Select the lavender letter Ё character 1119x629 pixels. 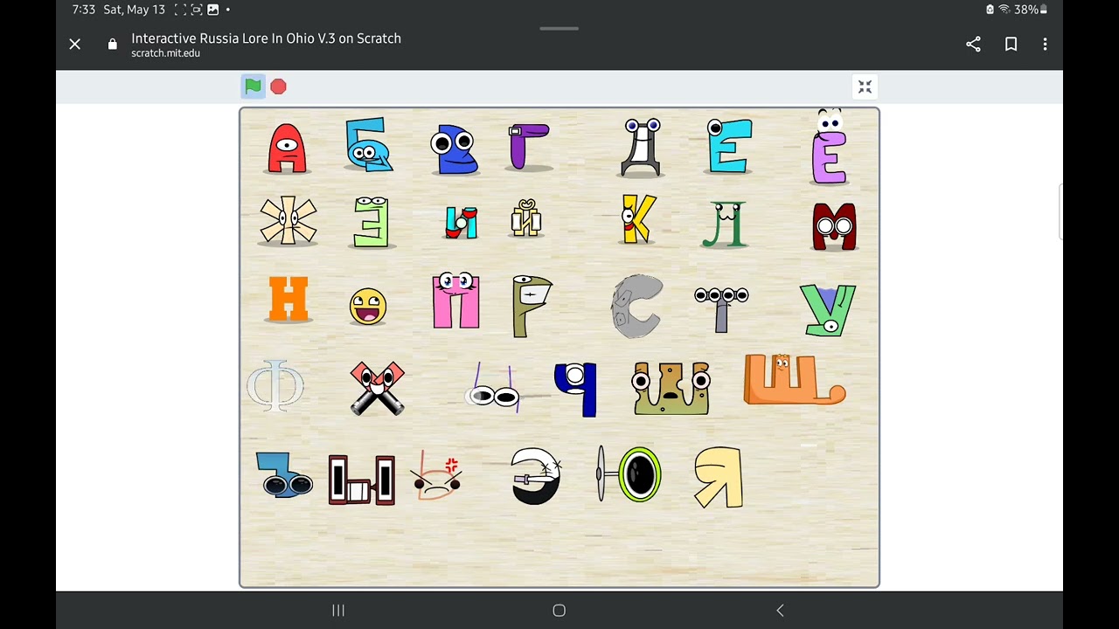pyautogui.click(x=830, y=147)
